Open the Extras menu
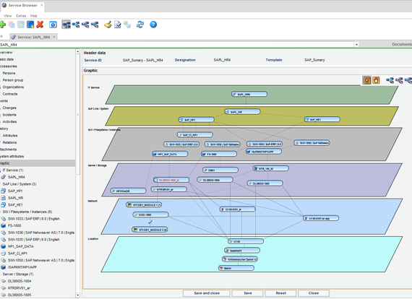Screen dimensions: 412x299 tap(21, 16)
